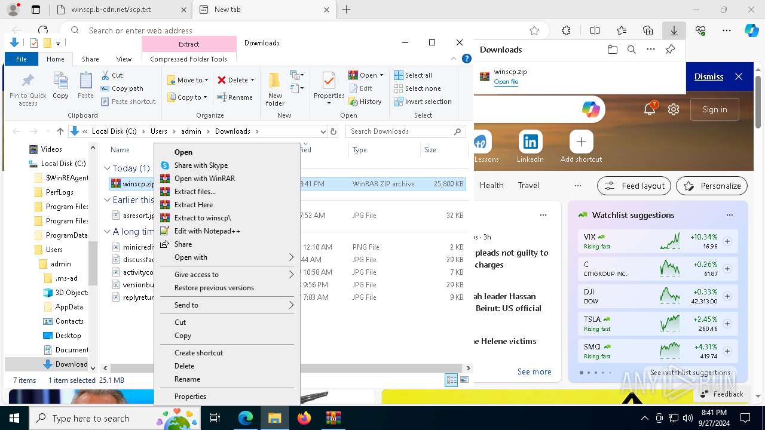Open WinRAR from the taskbar
765x430 pixels.
coord(333,418)
